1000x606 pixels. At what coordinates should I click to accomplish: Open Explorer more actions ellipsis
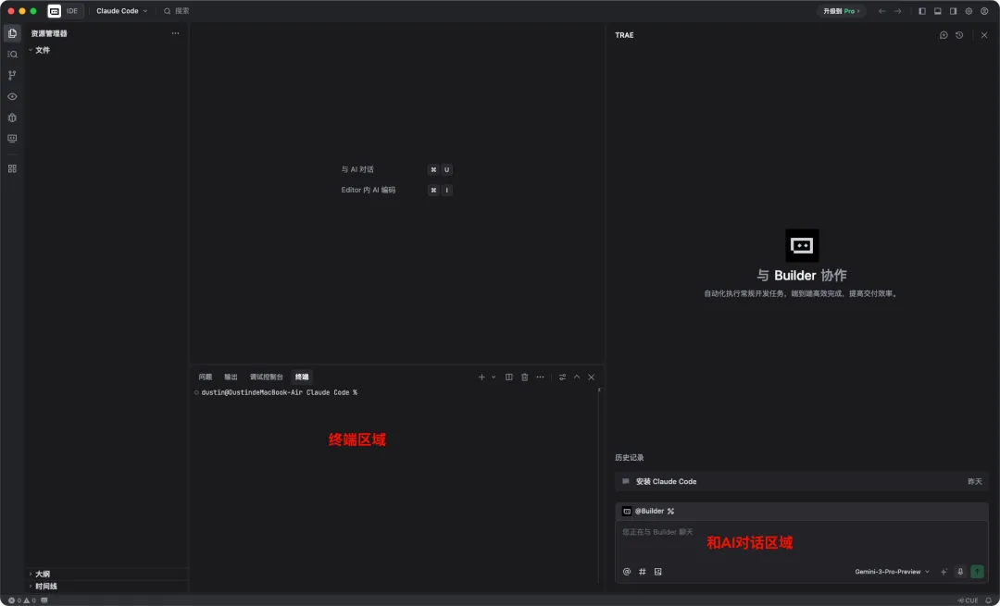click(175, 33)
